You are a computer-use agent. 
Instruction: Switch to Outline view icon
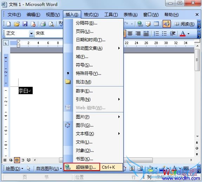(23, 160)
